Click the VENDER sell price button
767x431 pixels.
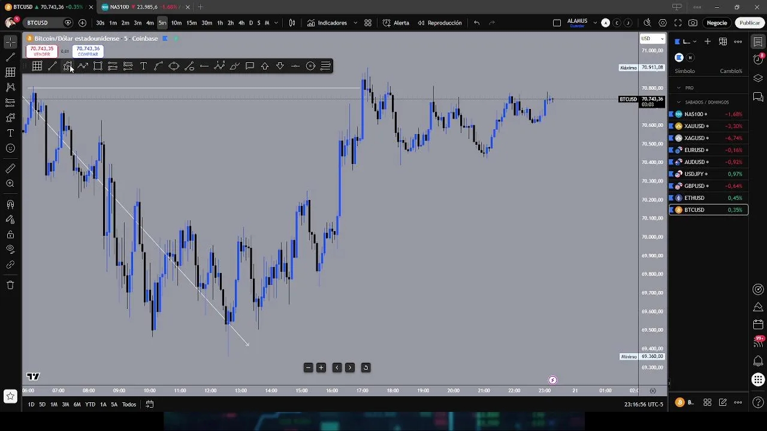(41, 51)
